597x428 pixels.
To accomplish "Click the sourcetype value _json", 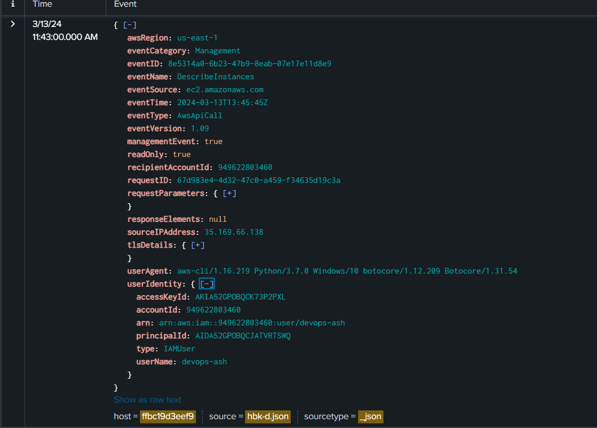I will pos(371,417).
